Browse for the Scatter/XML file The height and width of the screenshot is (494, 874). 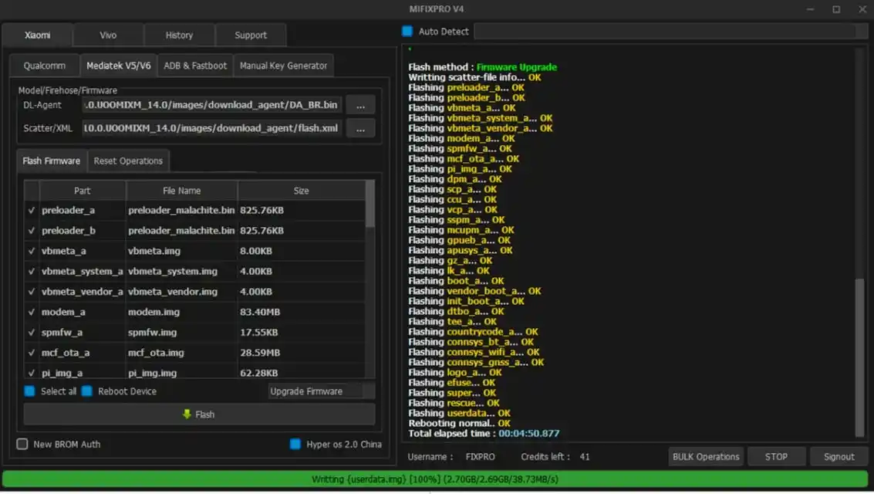[x=361, y=128]
